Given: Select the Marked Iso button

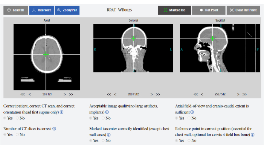Looking at the screenshot, I should point(174,10).
